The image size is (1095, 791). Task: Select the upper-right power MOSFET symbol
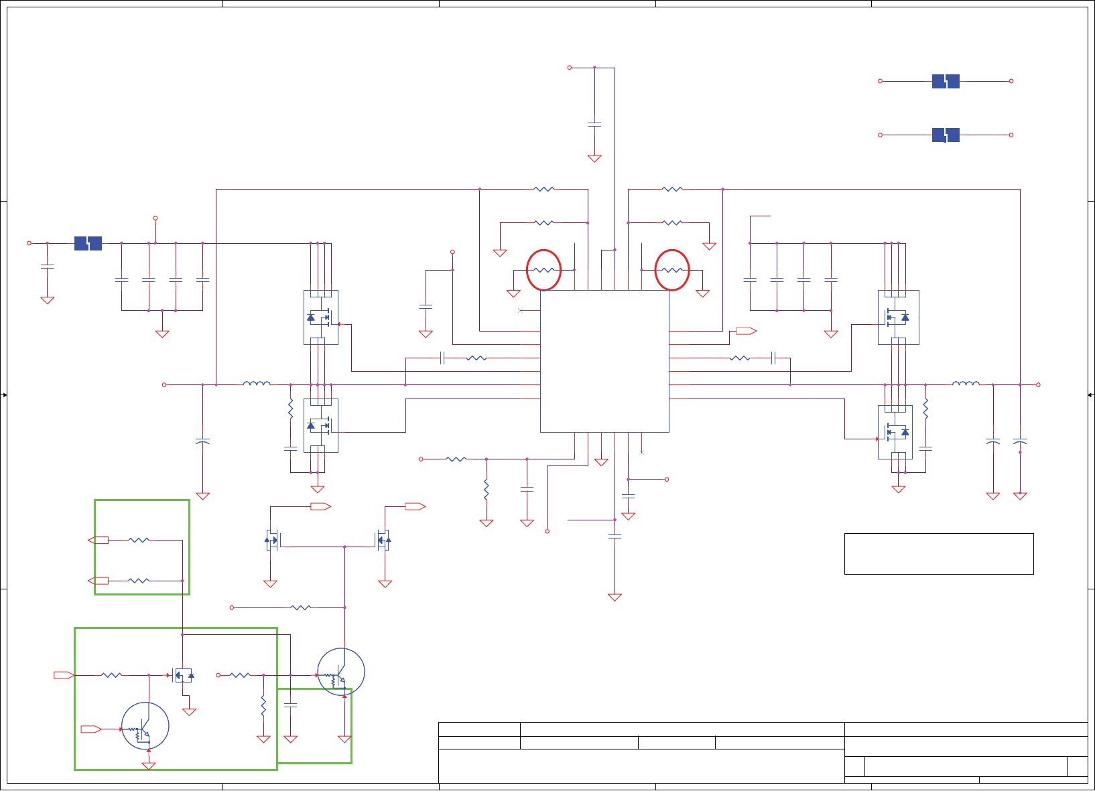point(898,317)
